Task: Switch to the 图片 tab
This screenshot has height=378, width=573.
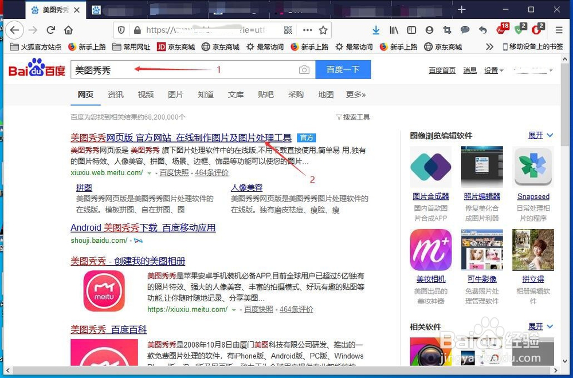Action: pyautogui.click(x=175, y=94)
